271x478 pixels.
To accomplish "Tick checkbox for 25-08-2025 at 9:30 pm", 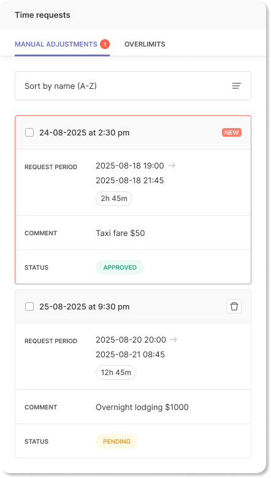I will pos(29,306).
